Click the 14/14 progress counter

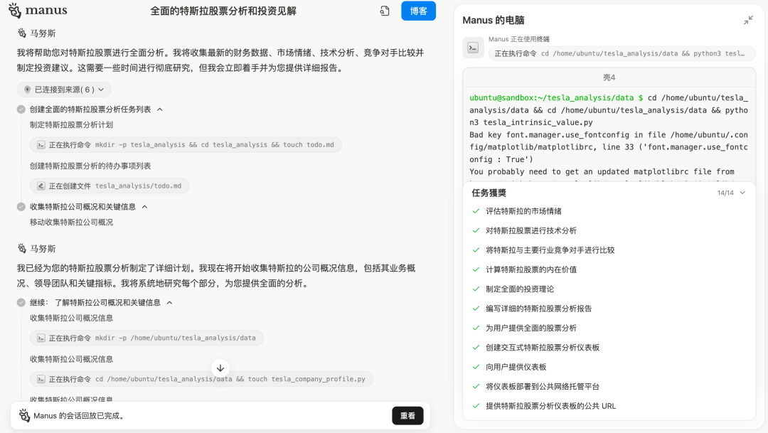coord(725,193)
